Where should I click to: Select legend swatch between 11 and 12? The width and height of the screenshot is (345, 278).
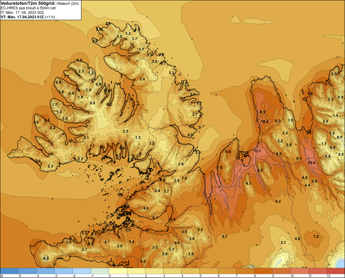coord(318,271)
